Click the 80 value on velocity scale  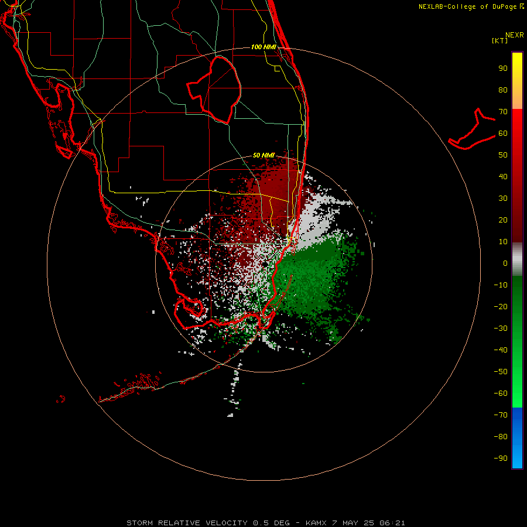coord(503,90)
